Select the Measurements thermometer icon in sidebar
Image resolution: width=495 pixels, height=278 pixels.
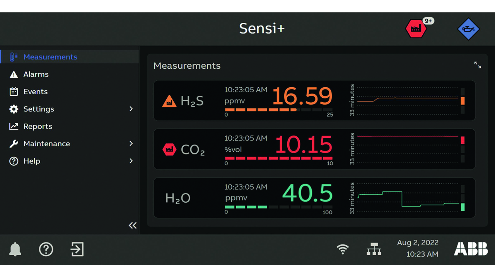(x=14, y=57)
